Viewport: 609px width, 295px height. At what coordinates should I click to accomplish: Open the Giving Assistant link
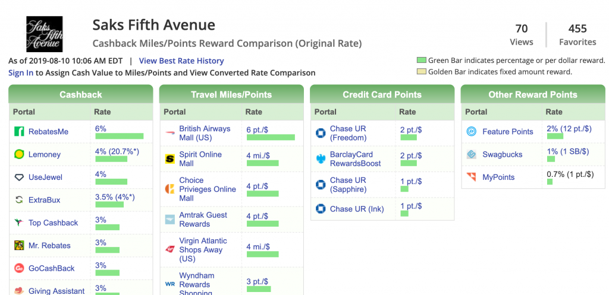point(56,291)
